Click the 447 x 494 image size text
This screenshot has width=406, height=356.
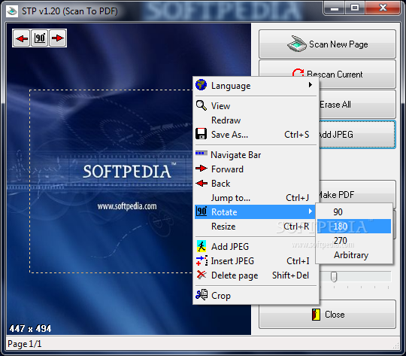click(30, 328)
